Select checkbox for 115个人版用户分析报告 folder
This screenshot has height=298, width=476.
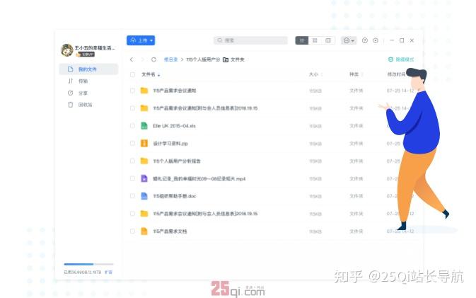tap(132, 161)
